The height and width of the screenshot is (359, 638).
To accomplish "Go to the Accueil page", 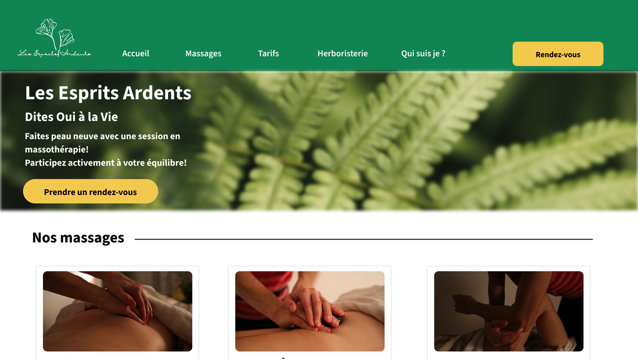I will point(136,53).
